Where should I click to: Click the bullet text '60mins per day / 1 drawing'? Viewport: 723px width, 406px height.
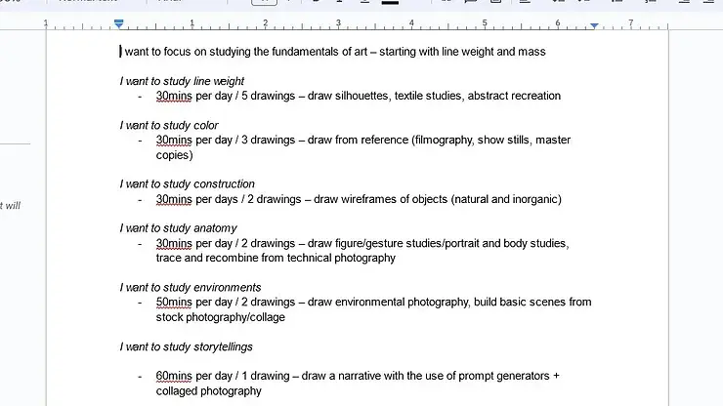pyautogui.click(x=223, y=376)
